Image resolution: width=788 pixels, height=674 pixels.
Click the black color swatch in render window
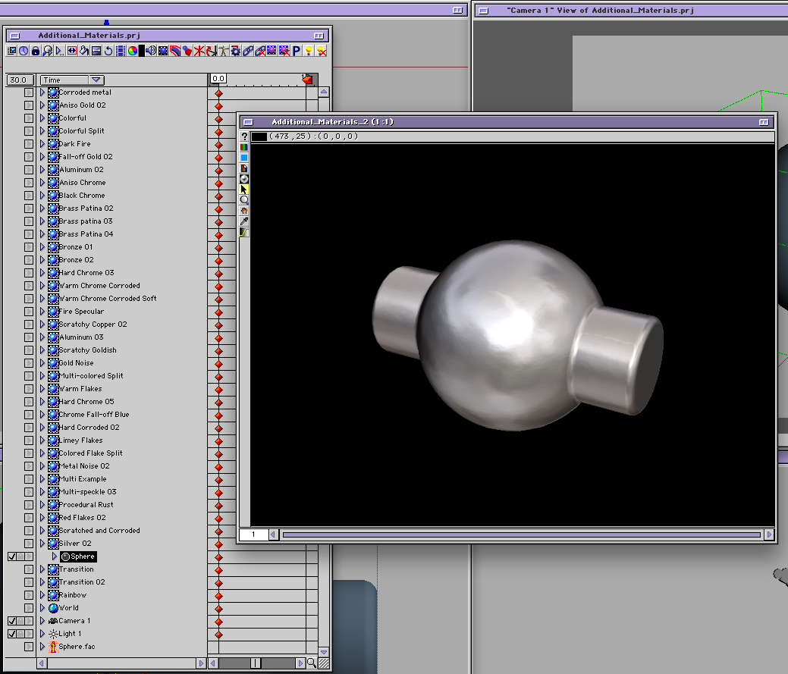(x=259, y=136)
